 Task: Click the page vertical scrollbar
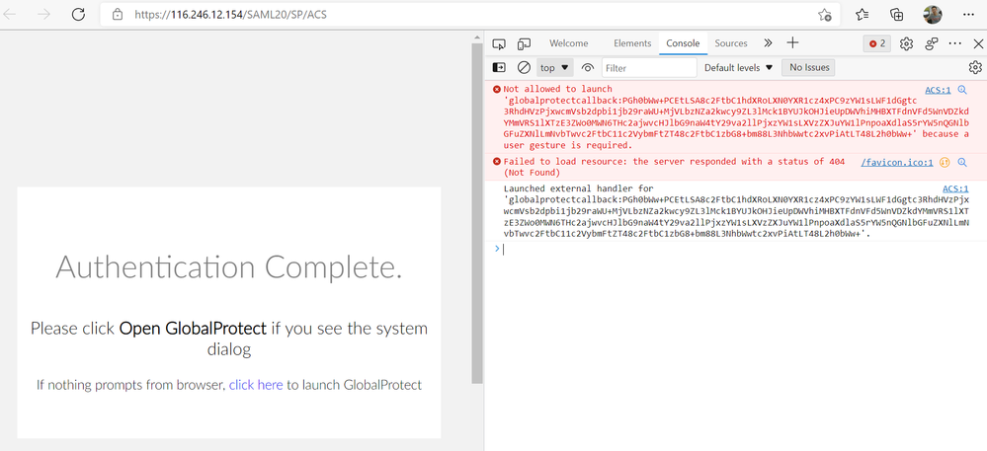pos(477,214)
